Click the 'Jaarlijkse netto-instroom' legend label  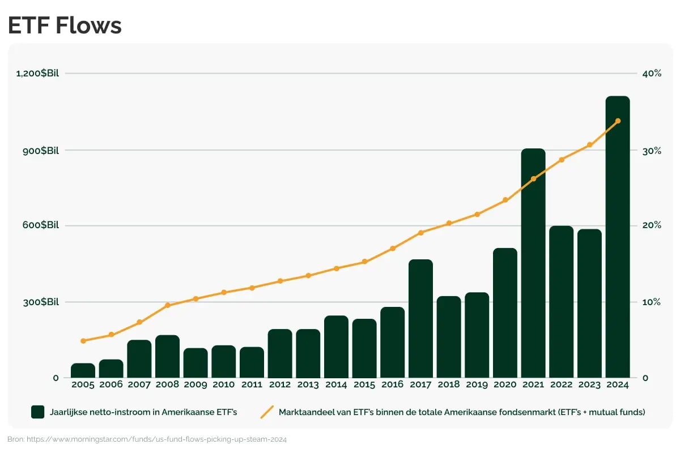click(143, 412)
